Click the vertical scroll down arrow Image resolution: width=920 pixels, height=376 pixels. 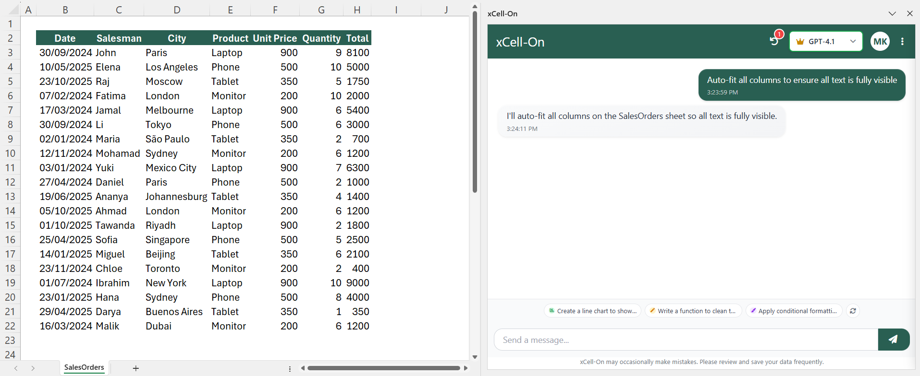point(475,357)
